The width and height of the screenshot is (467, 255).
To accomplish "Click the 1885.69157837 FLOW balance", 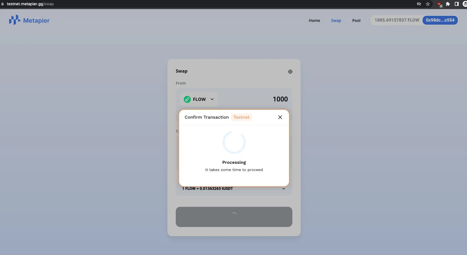I will 397,20.
